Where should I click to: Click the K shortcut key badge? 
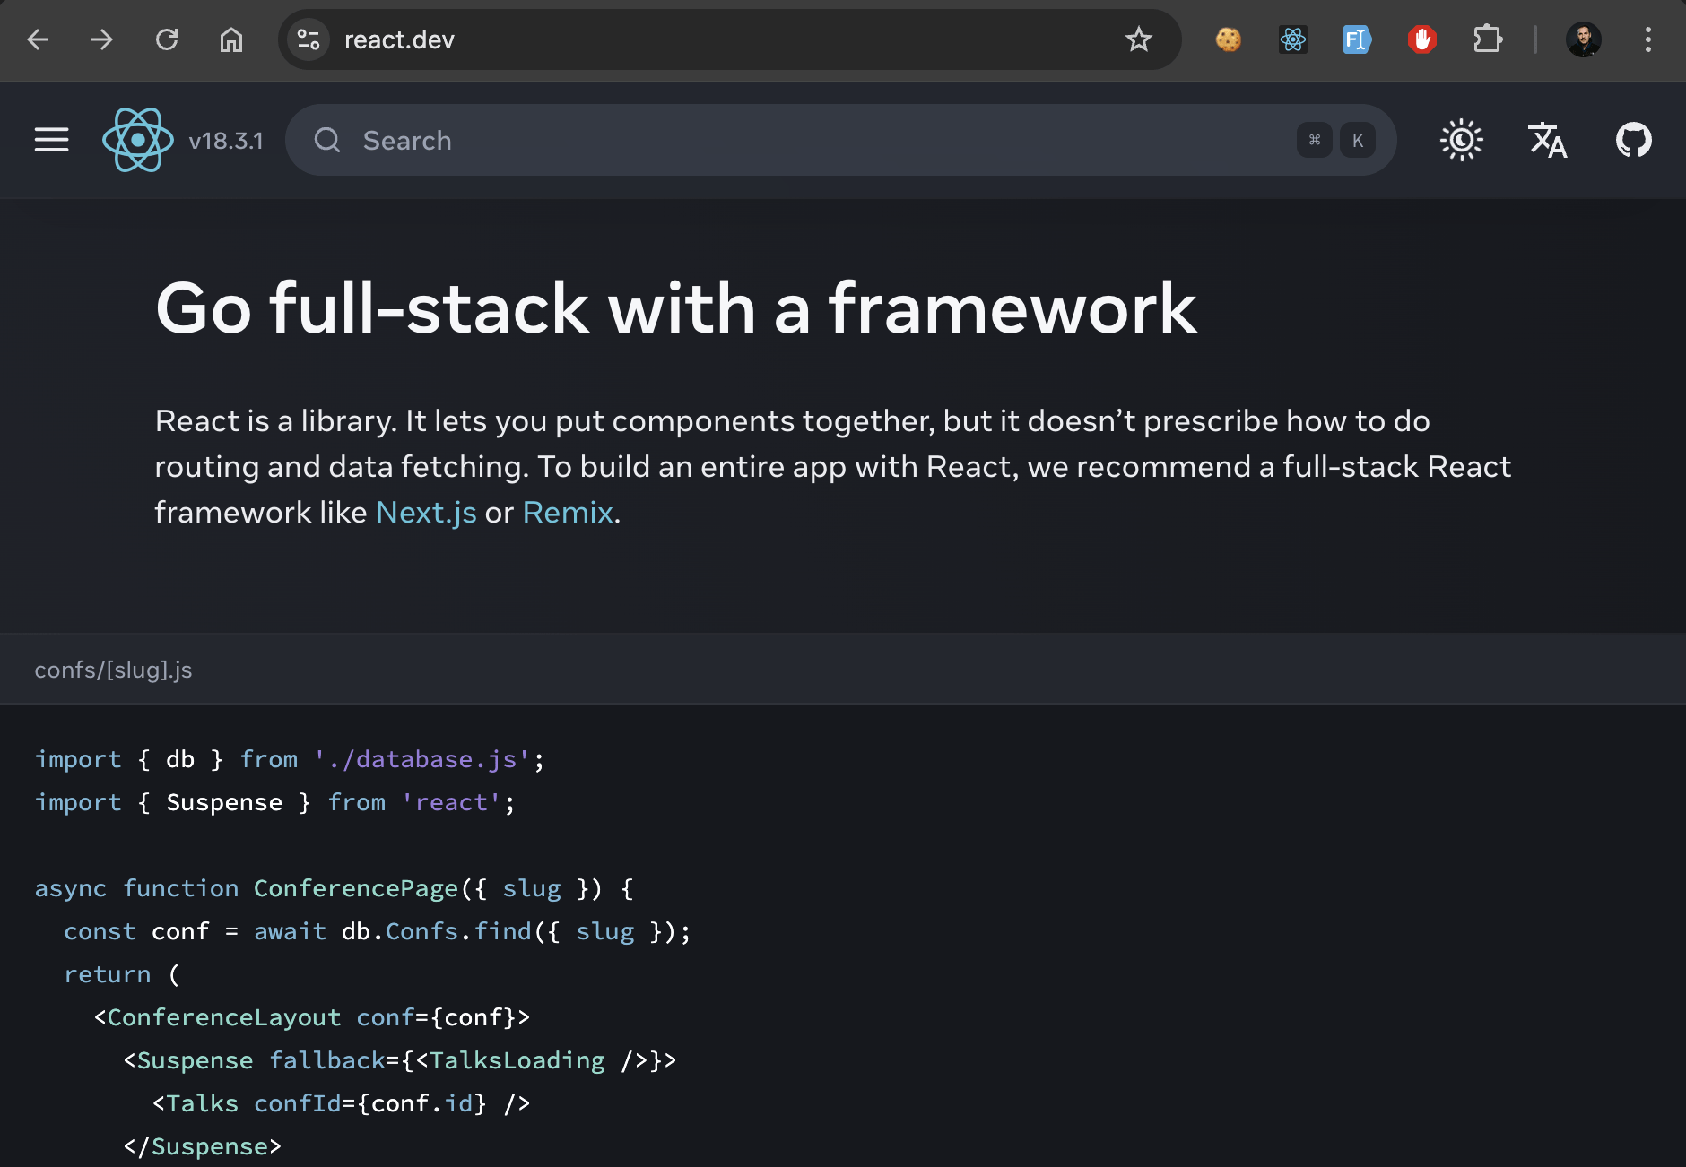[x=1358, y=140]
